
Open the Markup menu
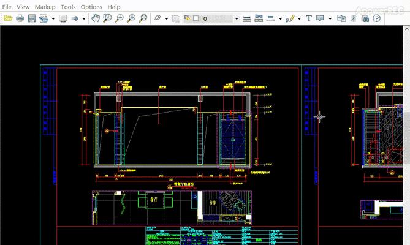pos(45,7)
